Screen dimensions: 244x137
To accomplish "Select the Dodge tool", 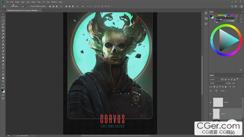I will (x=3, y=61).
